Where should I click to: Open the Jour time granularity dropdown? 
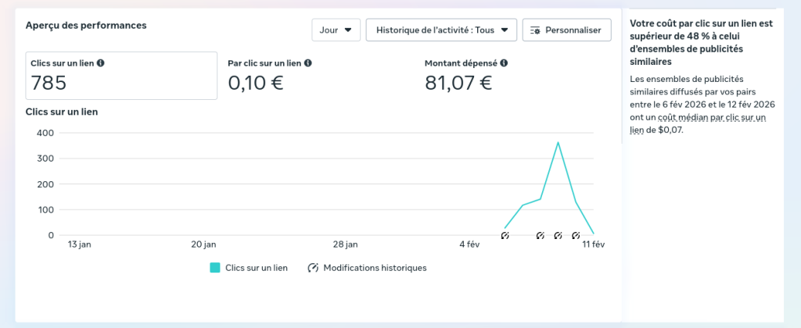336,30
